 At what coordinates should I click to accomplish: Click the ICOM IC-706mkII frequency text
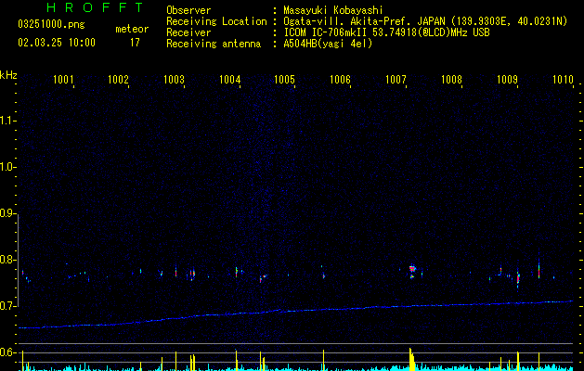click(x=386, y=32)
